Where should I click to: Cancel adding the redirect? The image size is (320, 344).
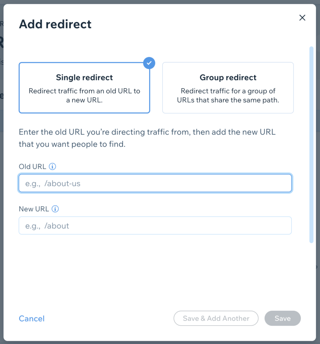coord(32,318)
